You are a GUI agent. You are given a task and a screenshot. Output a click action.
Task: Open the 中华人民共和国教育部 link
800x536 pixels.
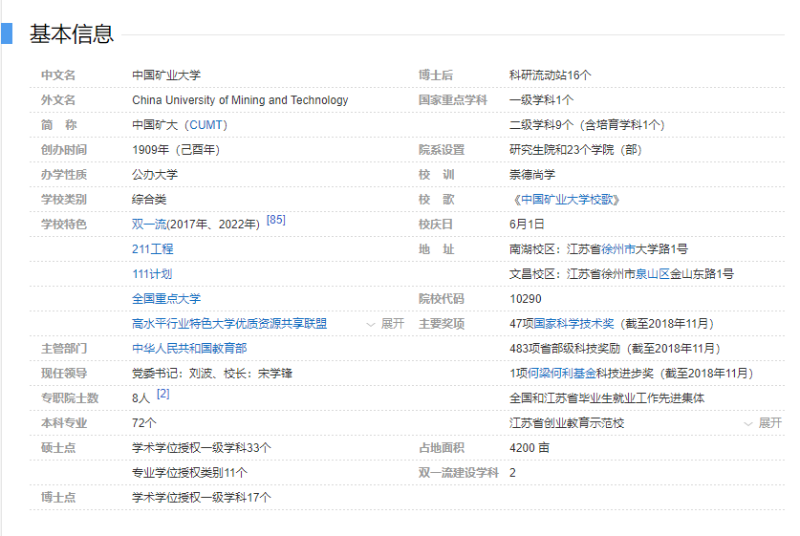[x=189, y=349]
